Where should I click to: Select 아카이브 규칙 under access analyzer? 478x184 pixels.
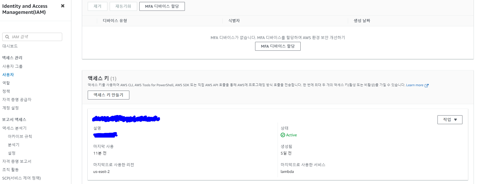pos(20,136)
